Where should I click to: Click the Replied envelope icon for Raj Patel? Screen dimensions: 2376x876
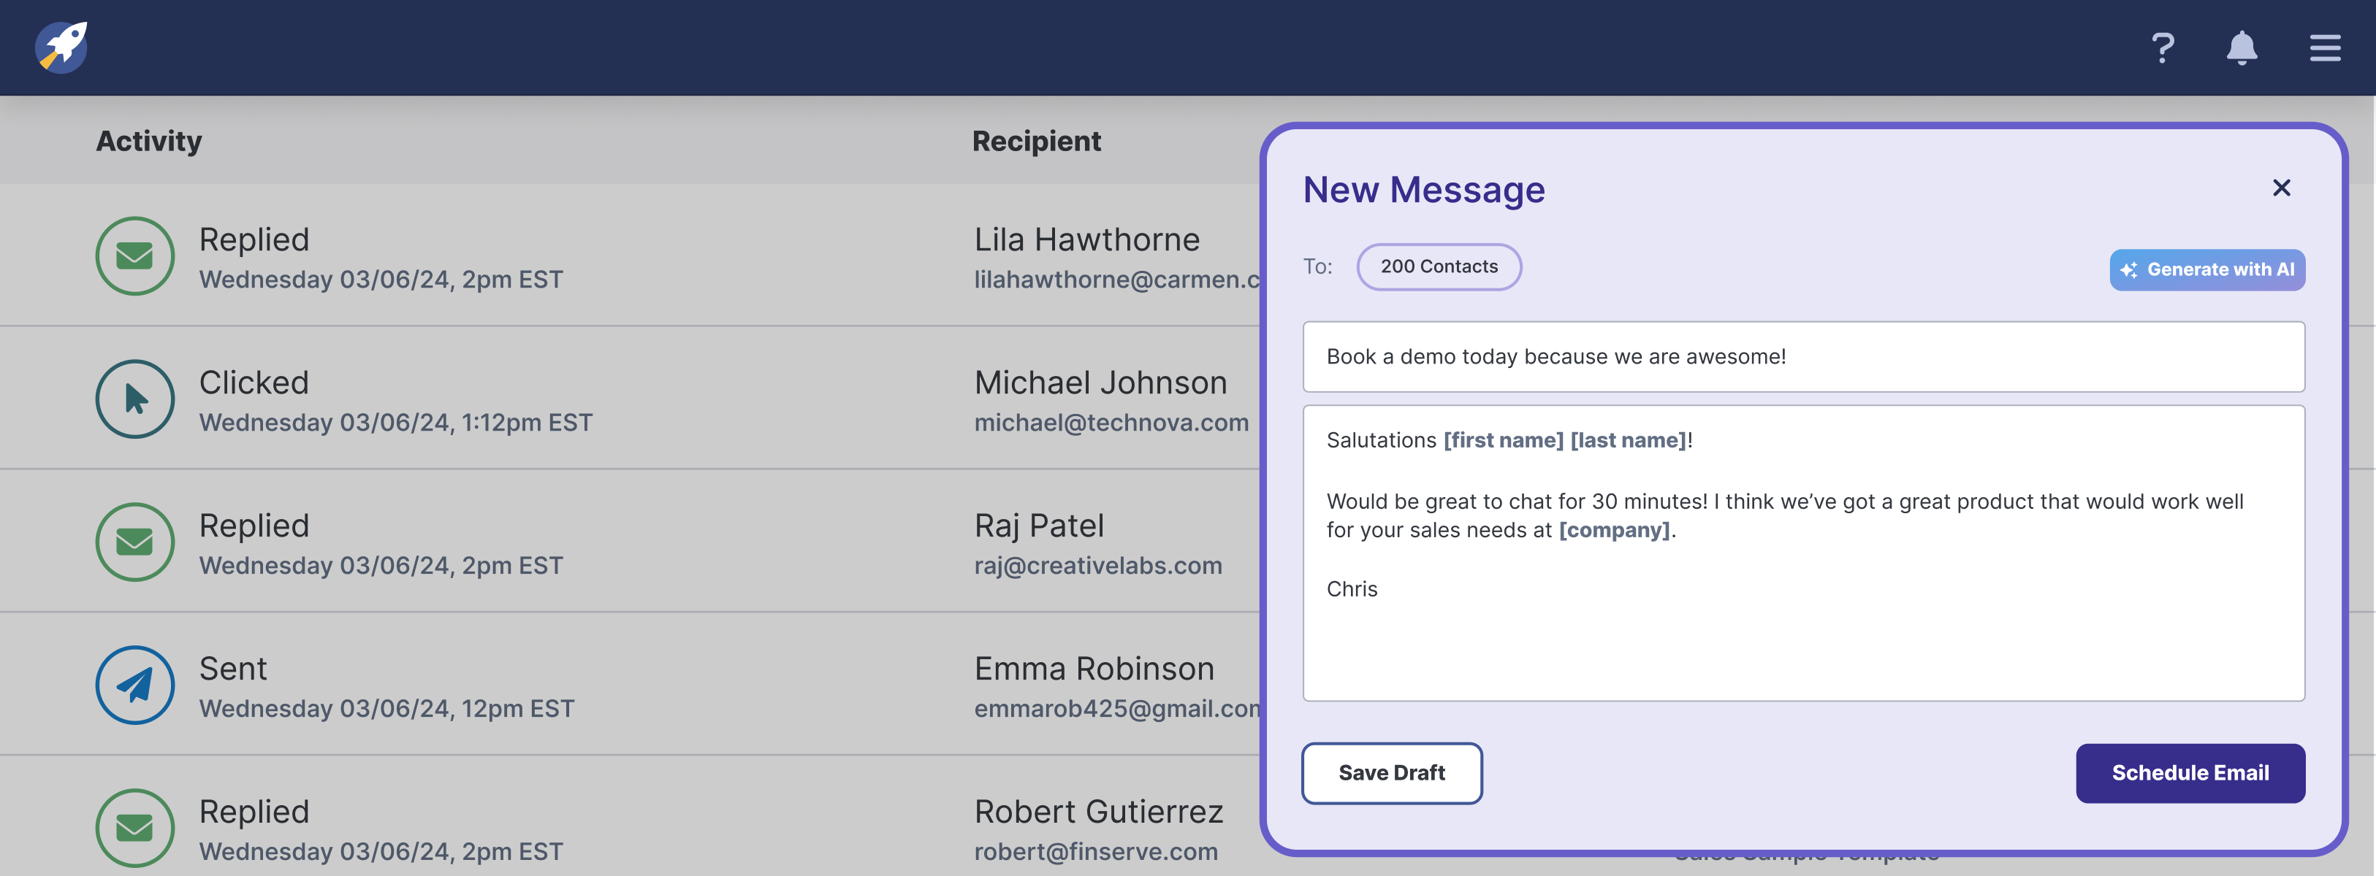pos(134,542)
